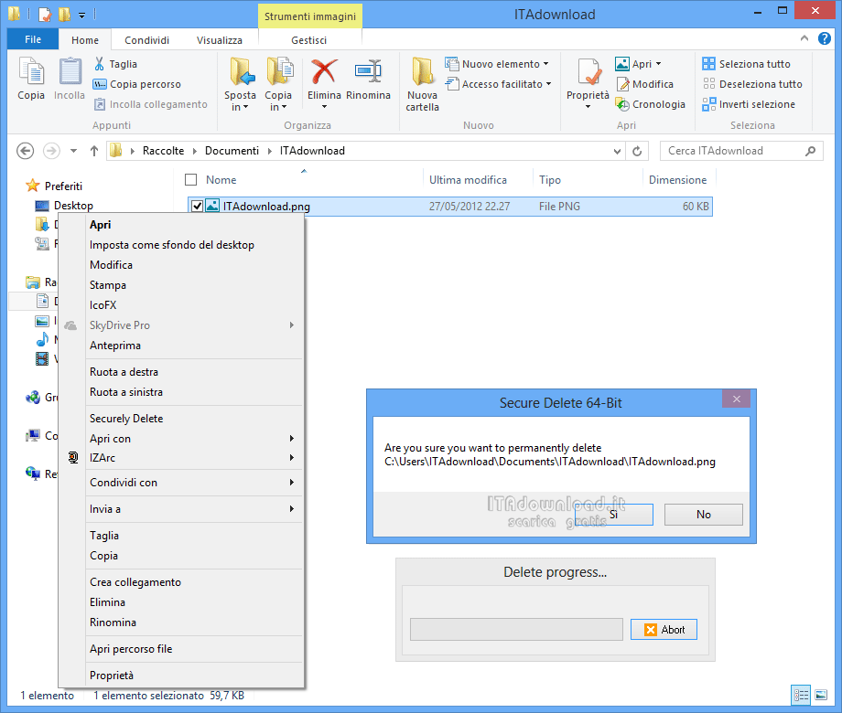Click Seleziona tutto in ribbon

pos(747,64)
